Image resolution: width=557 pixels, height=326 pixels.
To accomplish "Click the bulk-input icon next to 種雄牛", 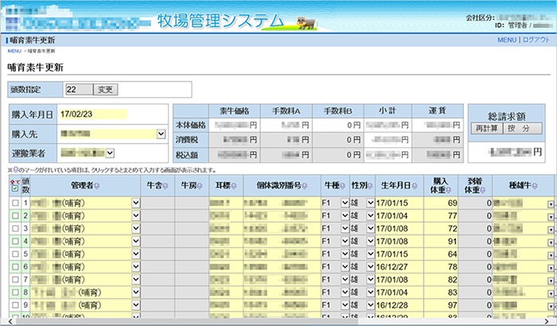I will 531,185.
